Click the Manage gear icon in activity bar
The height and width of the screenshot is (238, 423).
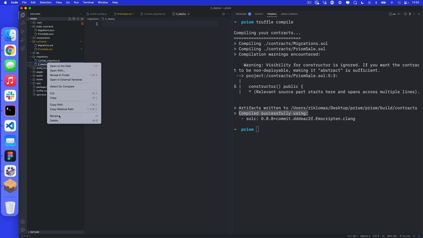pyautogui.click(x=22, y=230)
